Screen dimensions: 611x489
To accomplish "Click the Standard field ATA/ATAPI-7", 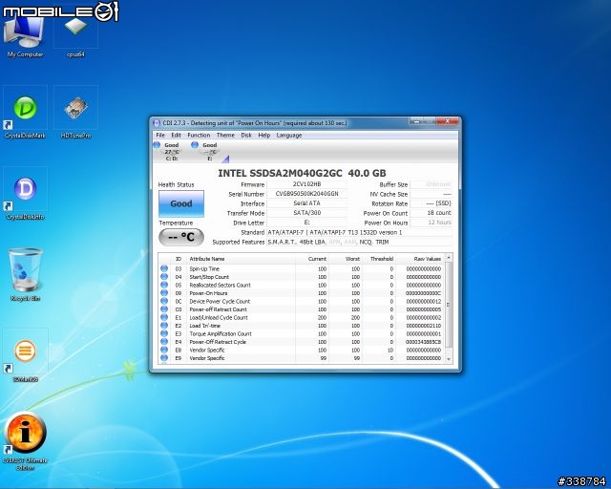I will 359,232.
